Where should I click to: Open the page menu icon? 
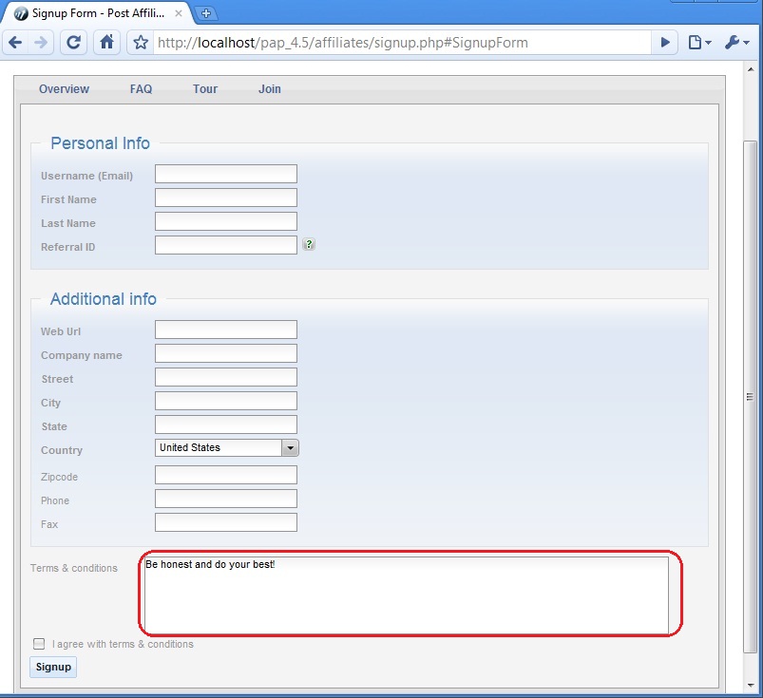click(x=699, y=43)
